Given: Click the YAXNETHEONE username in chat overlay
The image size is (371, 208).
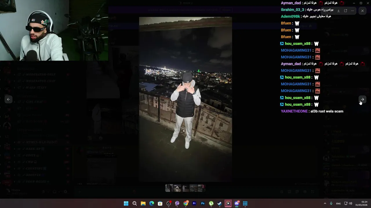Looking at the screenshot, I should [294, 111].
